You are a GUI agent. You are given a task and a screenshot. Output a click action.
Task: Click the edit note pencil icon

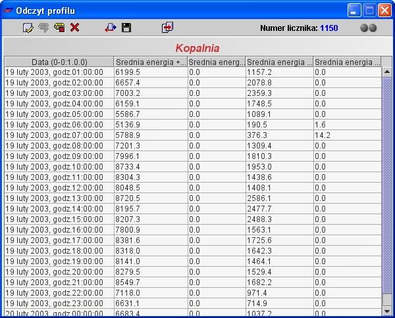[x=28, y=28]
